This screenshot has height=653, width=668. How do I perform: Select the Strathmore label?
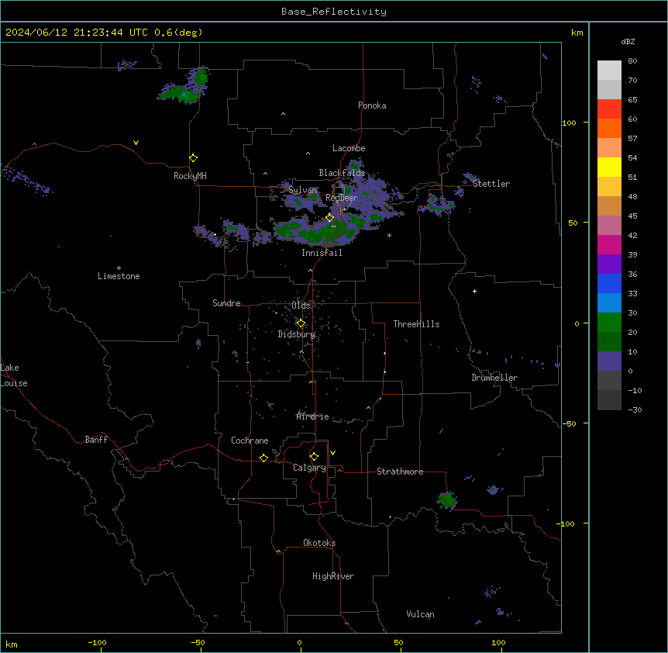tap(400, 472)
